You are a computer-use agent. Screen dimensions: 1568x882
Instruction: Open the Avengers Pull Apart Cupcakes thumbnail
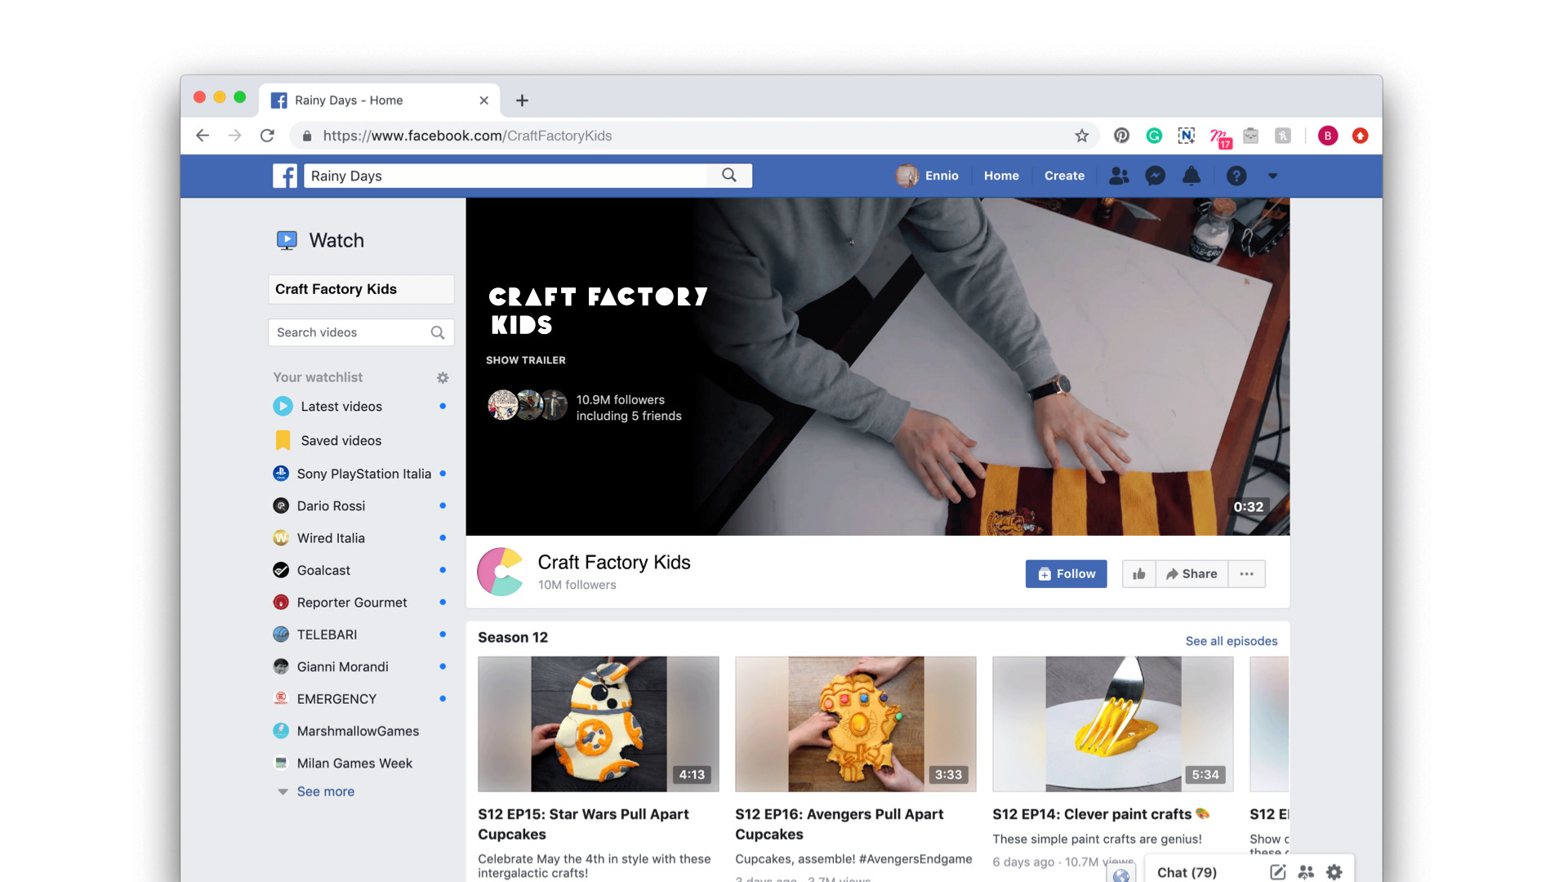pos(856,724)
